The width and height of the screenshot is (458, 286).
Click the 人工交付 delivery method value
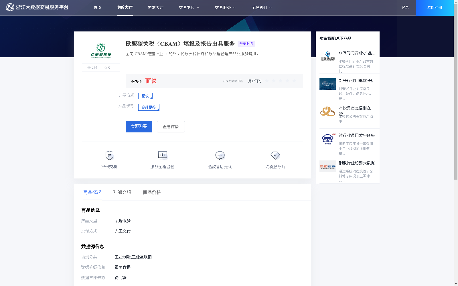pos(123,231)
